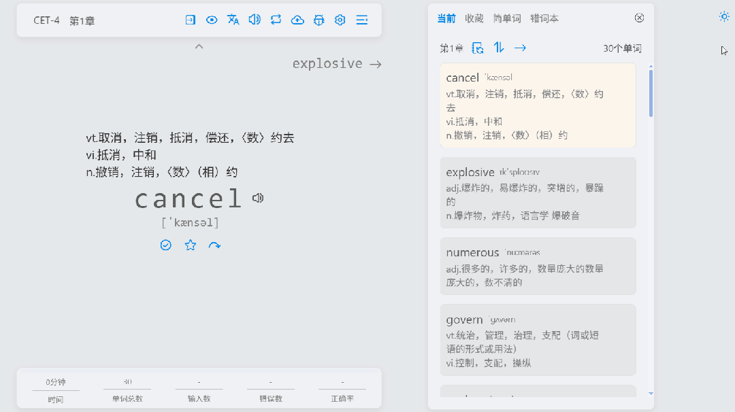This screenshot has width=735, height=412.
Task: Skip ahead via the explosive link
Action: 337,63
